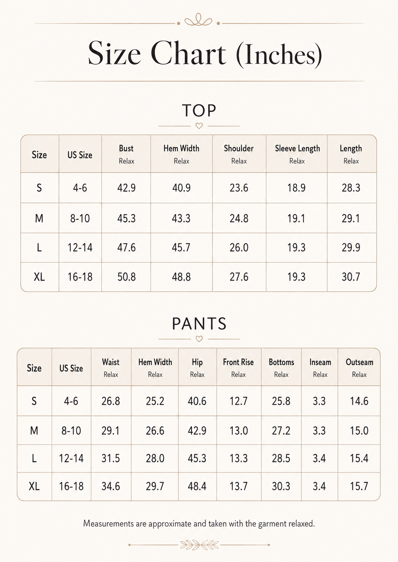Select the Outseam value 15.7 for XL
The image size is (398, 562).
[x=359, y=486]
